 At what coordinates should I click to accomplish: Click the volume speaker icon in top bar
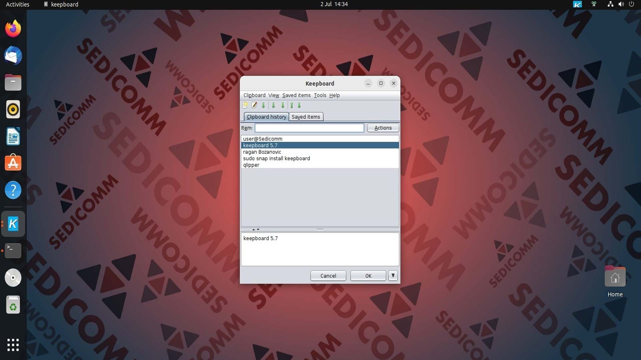click(621, 4)
